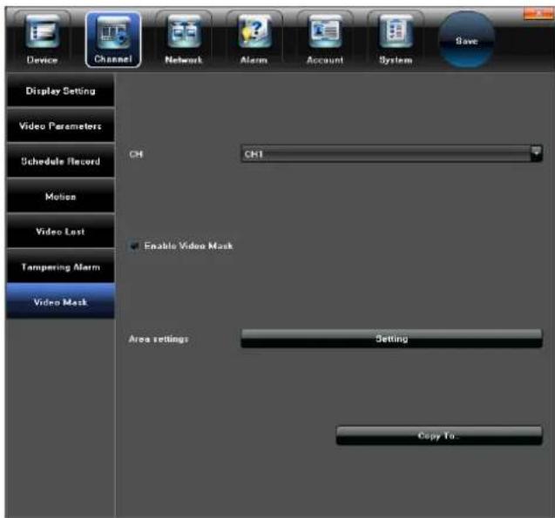
Task: Click the Enable Video Mask label text
Action: click(x=188, y=246)
